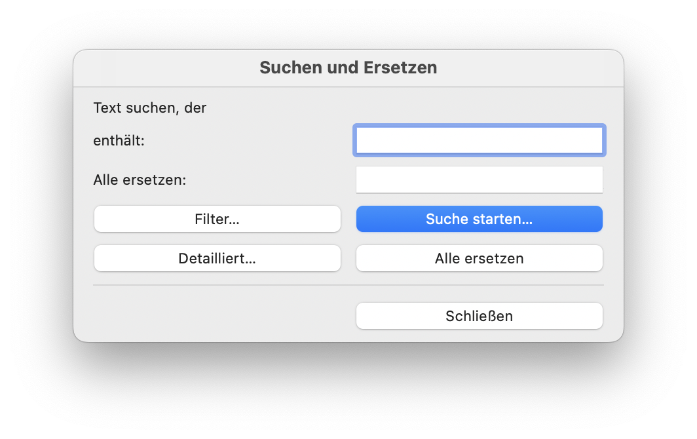Click the 'Suche starten...' button
The height and width of the screenshot is (439, 697).
coord(480,219)
